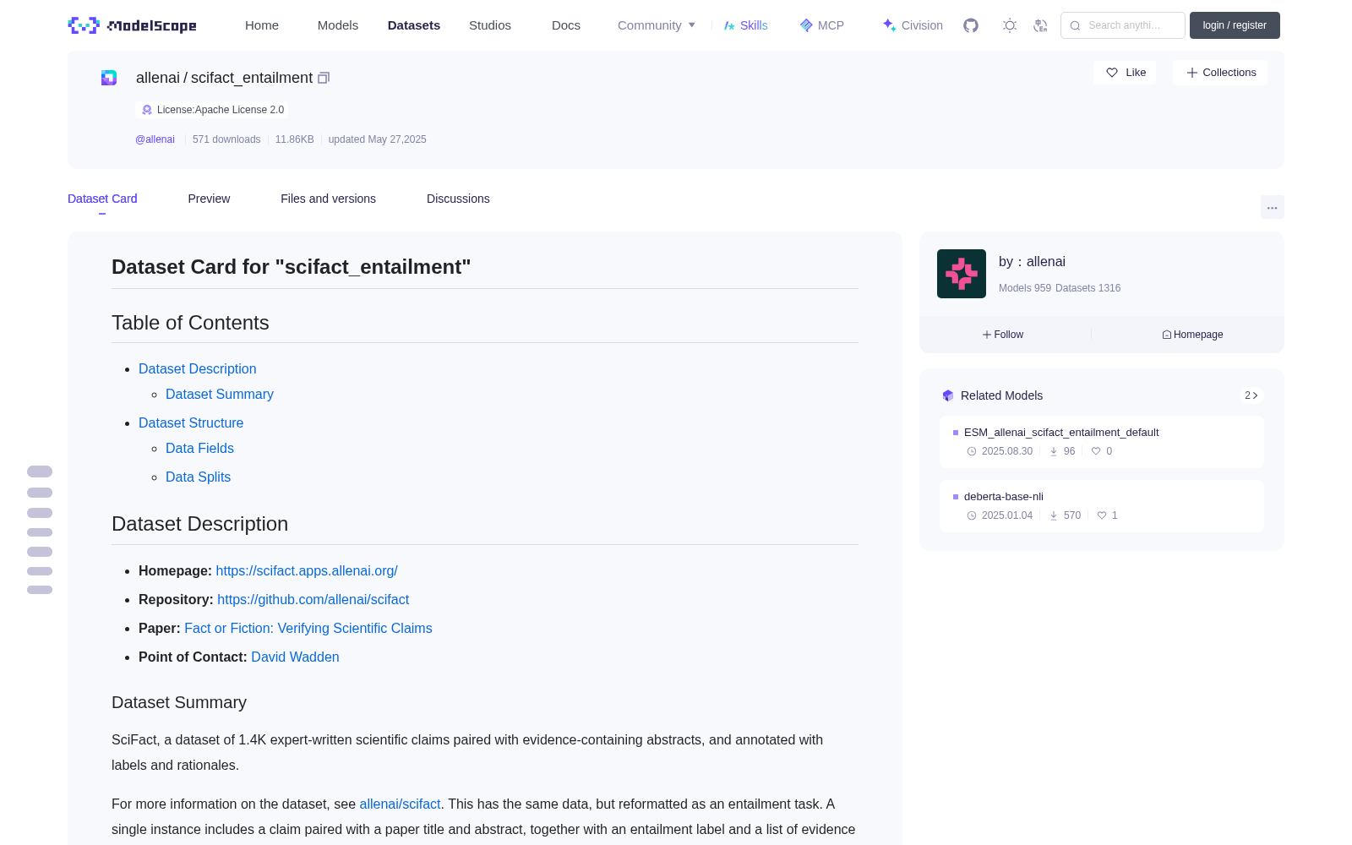Switch language with the translate icon
The height and width of the screenshot is (845, 1352).
pos(1040,25)
